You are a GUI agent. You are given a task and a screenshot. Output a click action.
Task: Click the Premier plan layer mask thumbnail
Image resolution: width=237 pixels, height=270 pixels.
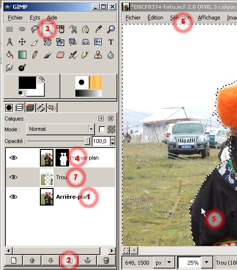click(62, 158)
